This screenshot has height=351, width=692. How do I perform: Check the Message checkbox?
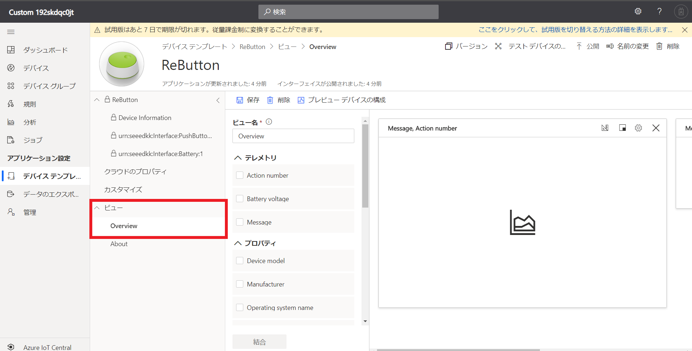click(x=240, y=222)
